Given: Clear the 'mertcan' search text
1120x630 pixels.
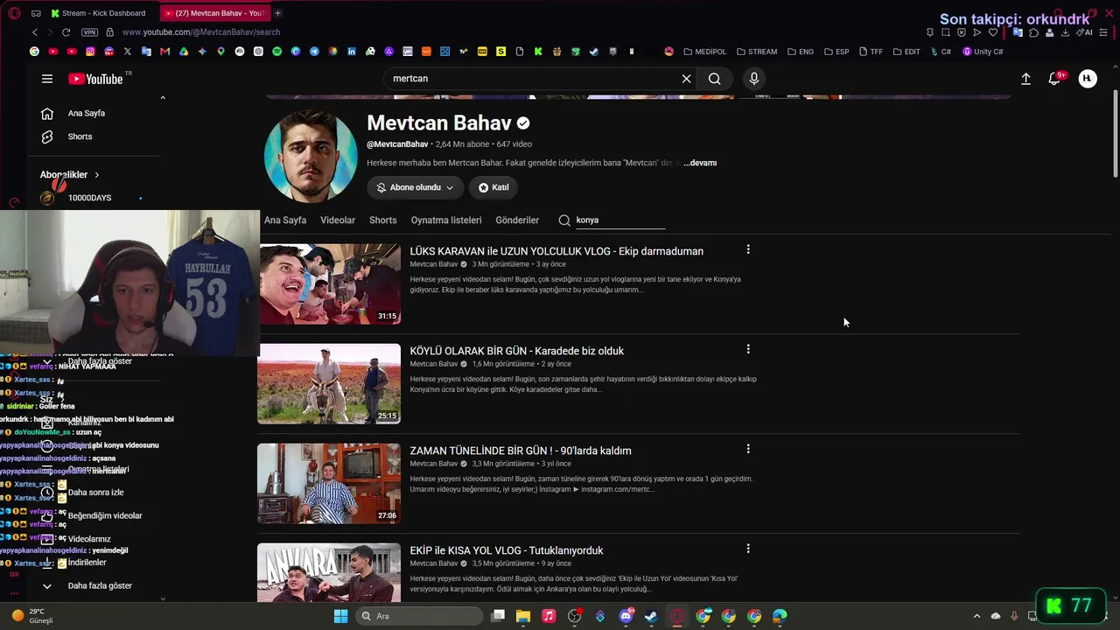Looking at the screenshot, I should pos(686,79).
